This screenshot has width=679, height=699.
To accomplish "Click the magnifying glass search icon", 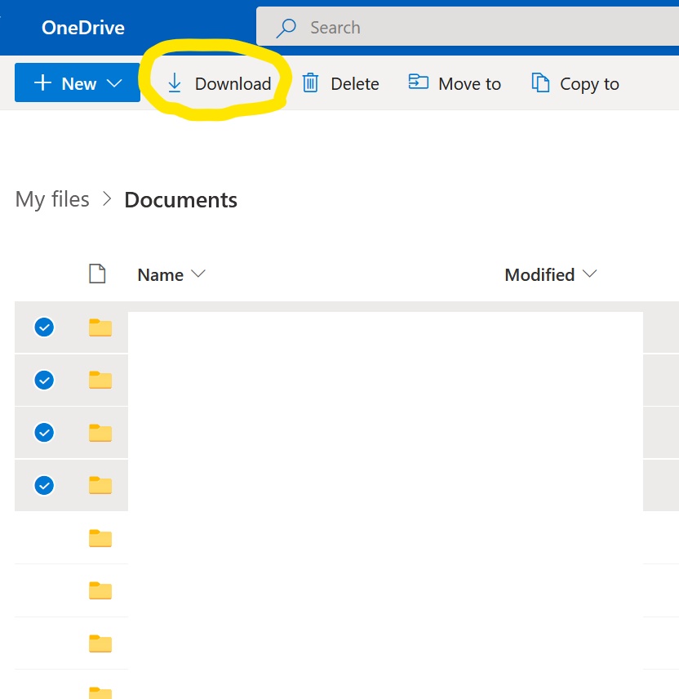I will point(286,28).
